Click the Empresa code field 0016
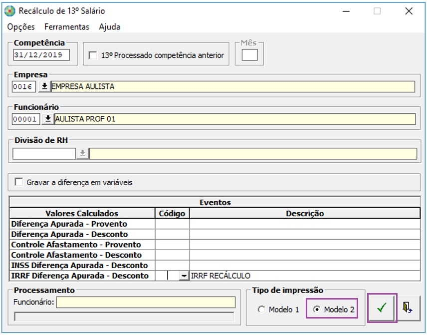The height and width of the screenshot is (335, 427). [x=24, y=87]
